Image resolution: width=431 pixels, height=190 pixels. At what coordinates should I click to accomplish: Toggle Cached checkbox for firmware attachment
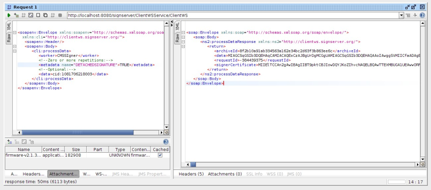(160, 155)
